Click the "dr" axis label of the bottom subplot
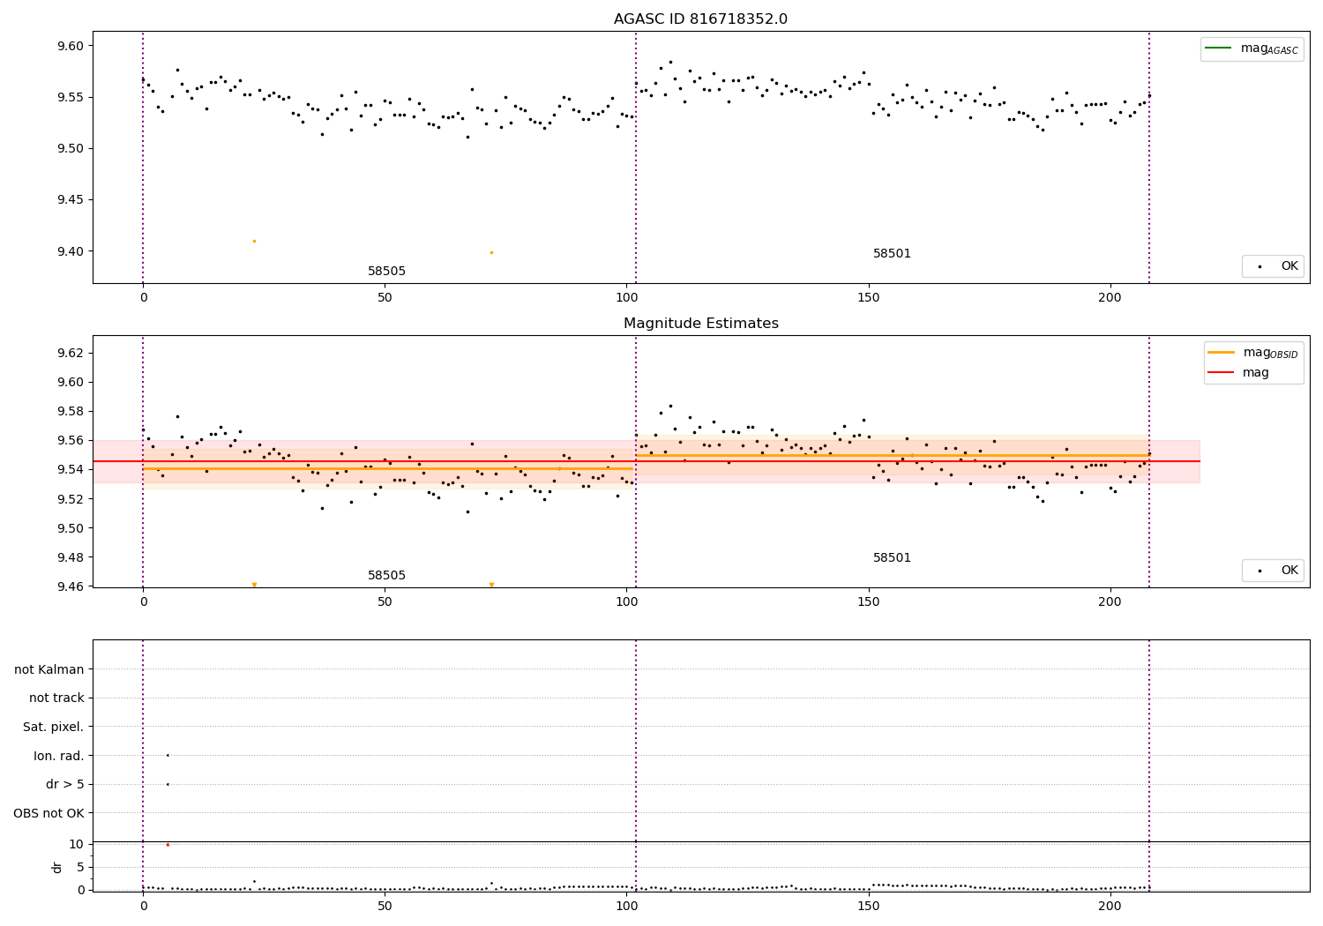The image size is (1323, 926). [x=57, y=867]
